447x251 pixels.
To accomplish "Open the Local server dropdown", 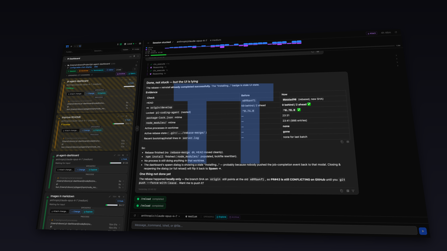I will click(130, 44).
